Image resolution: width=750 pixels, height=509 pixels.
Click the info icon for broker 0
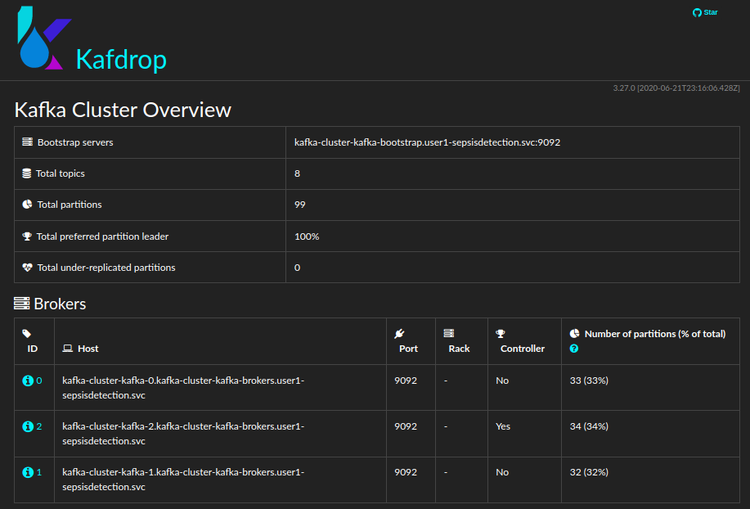point(28,381)
